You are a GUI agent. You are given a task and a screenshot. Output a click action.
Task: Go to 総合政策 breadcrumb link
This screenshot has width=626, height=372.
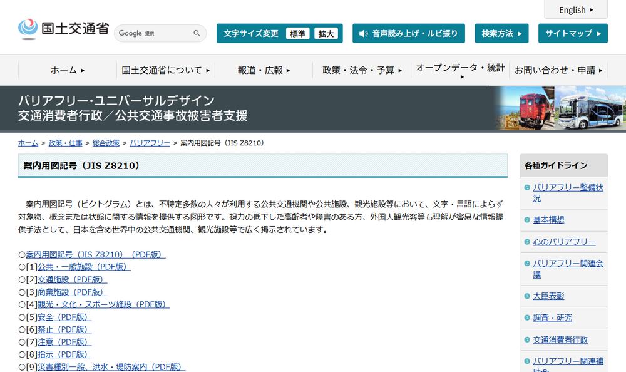point(106,143)
